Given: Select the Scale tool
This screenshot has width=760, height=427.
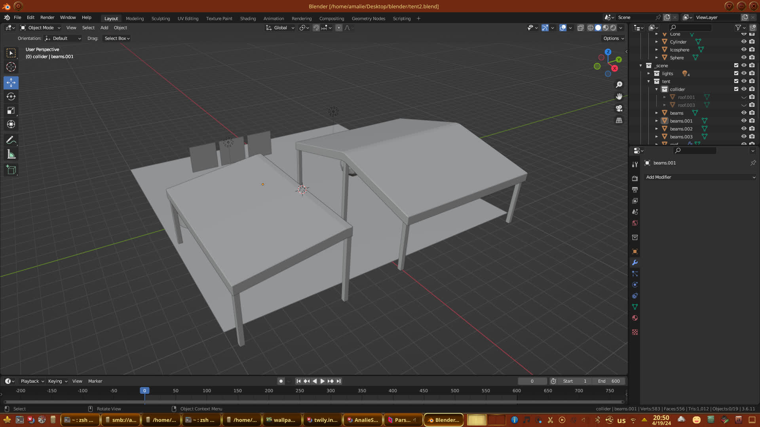Looking at the screenshot, I should (11, 111).
